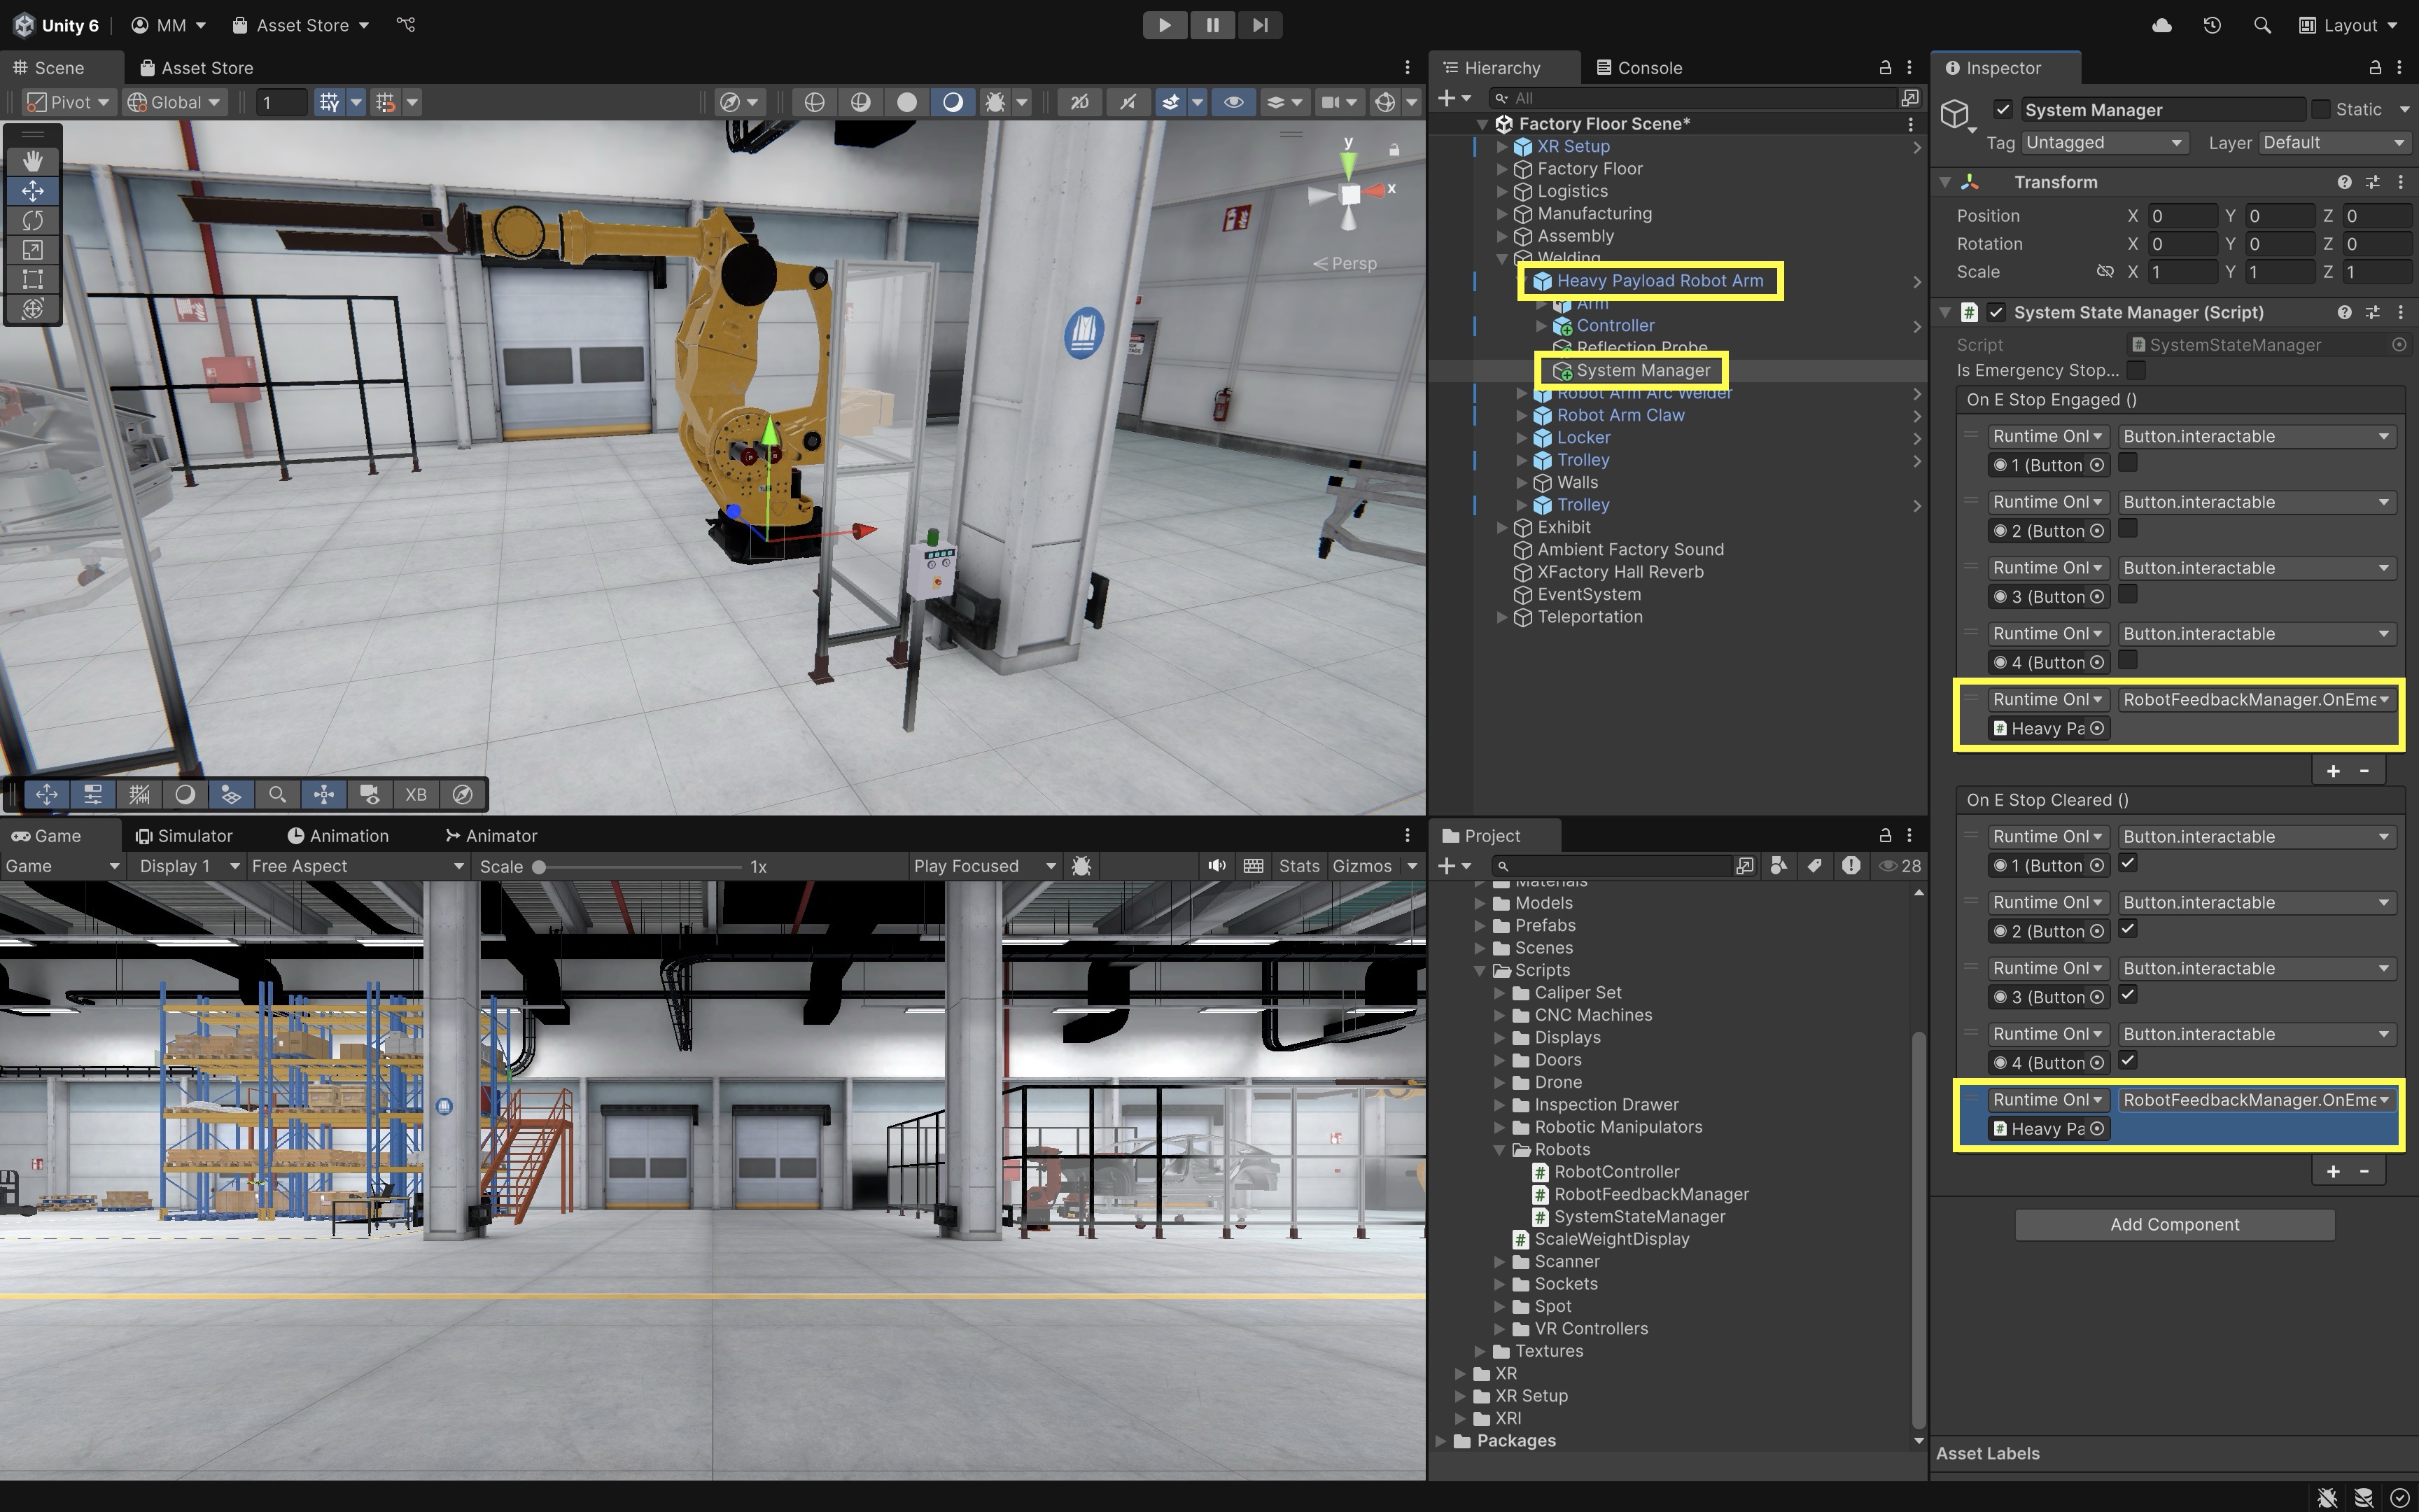Disable System State Manager script checkbox
Image resolution: width=2419 pixels, height=1512 pixels.
coord(1995,312)
